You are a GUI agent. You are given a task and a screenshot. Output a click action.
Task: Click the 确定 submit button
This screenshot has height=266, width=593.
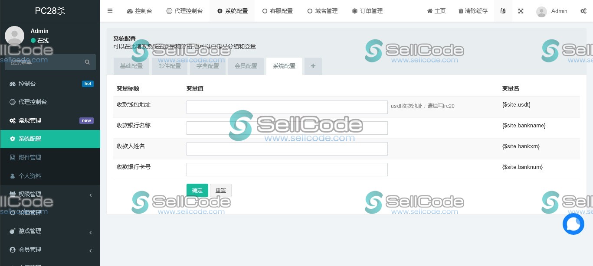197,190
